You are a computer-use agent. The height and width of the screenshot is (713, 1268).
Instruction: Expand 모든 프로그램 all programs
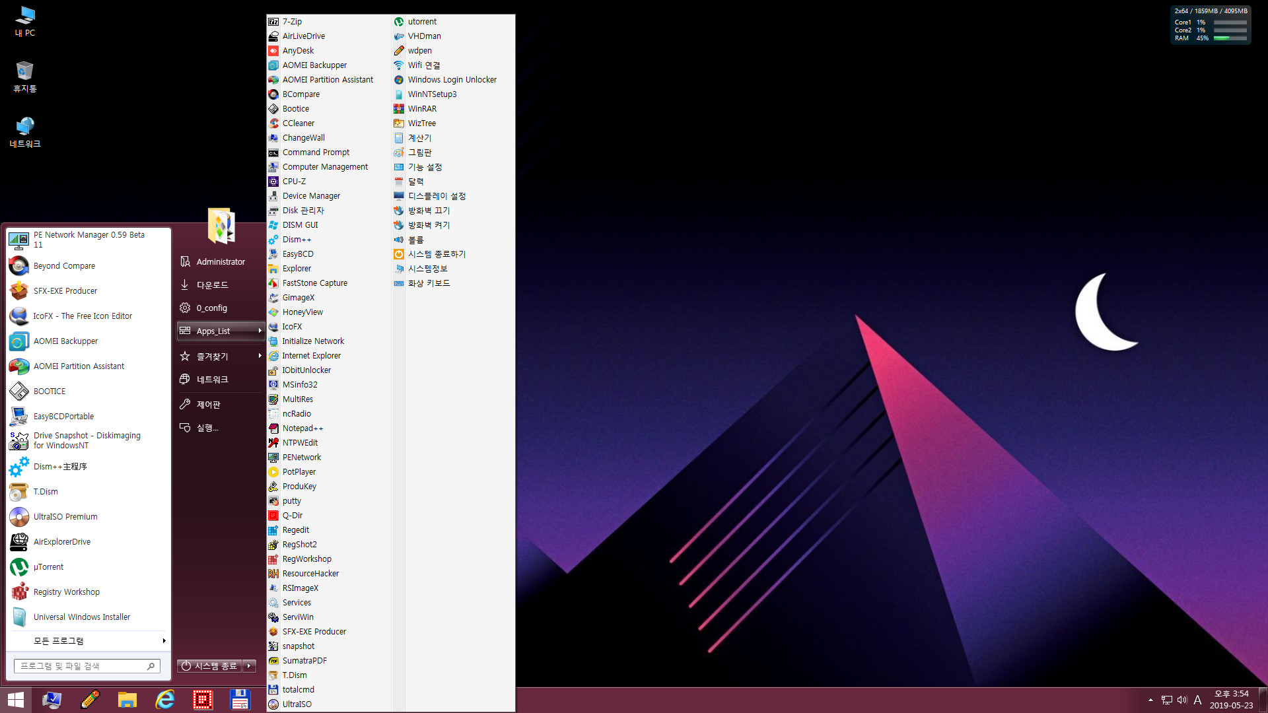(88, 641)
